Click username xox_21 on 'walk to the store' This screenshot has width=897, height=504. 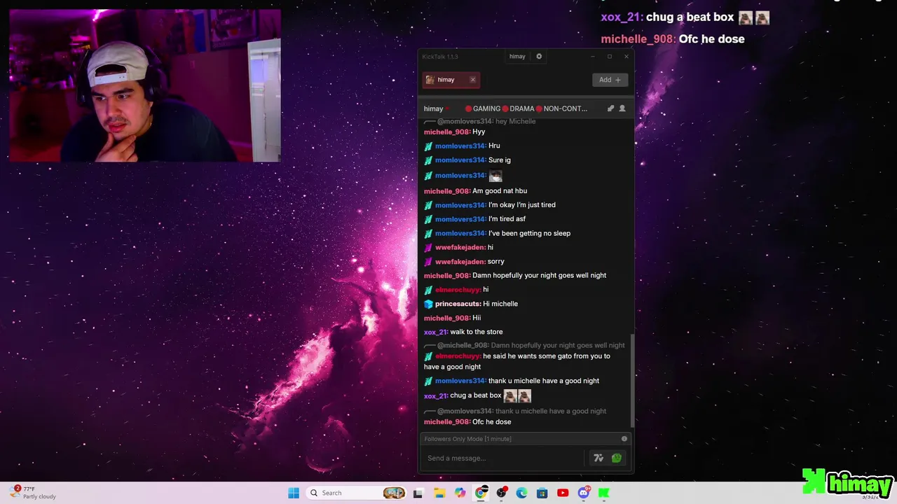[x=435, y=332]
